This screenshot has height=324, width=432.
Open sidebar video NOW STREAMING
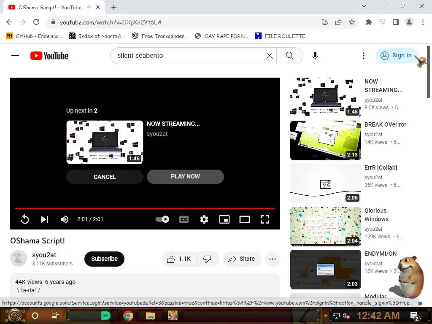point(325,97)
